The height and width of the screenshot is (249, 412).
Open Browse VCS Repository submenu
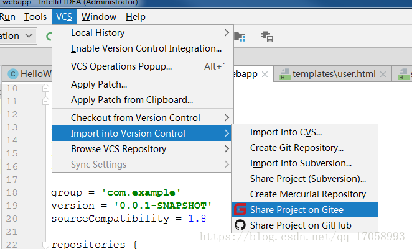click(142, 149)
